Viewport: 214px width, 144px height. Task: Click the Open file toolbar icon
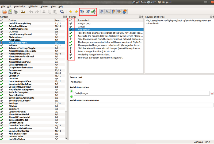(4, 12)
